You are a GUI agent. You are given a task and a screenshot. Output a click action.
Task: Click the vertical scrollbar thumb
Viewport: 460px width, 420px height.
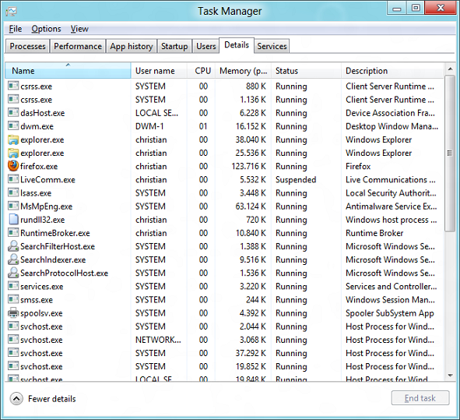(x=450, y=154)
